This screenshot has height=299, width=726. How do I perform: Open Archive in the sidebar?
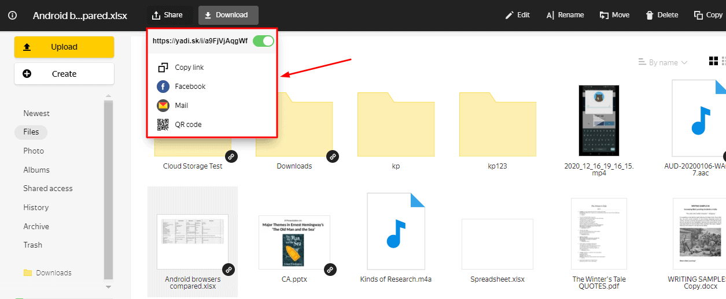pos(36,226)
